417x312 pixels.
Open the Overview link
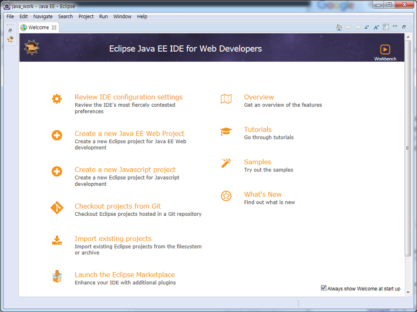(259, 97)
